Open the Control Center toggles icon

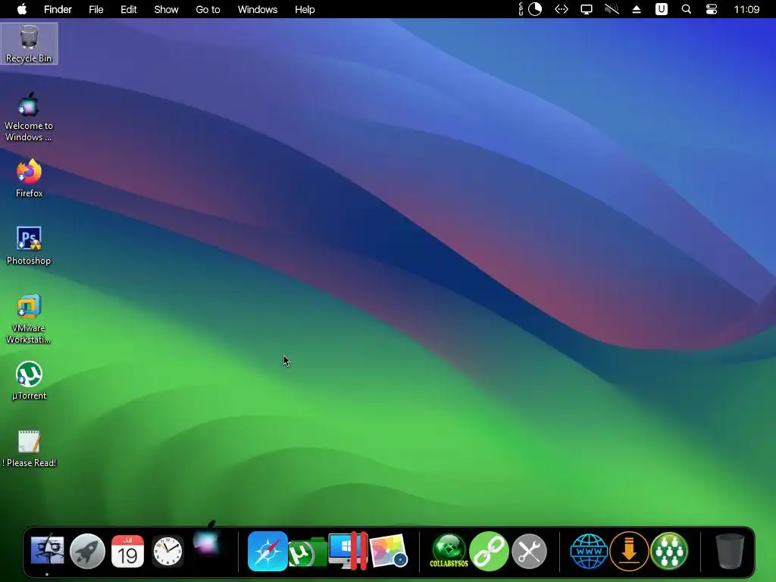[x=711, y=9]
